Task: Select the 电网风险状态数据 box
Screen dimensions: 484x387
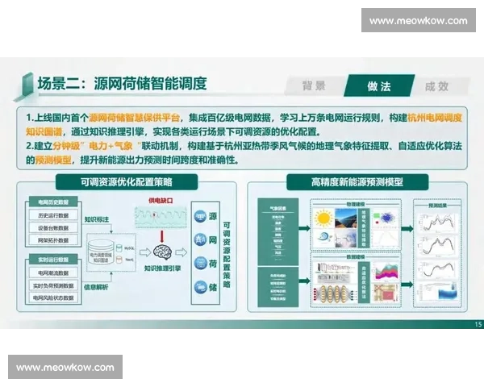Action: (53, 298)
